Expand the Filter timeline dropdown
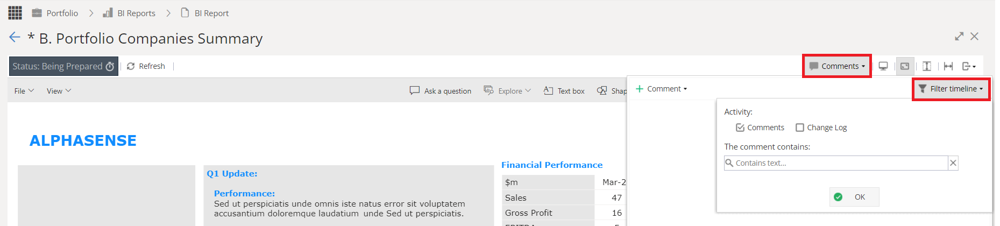The width and height of the screenshot is (1000, 226). point(951,89)
